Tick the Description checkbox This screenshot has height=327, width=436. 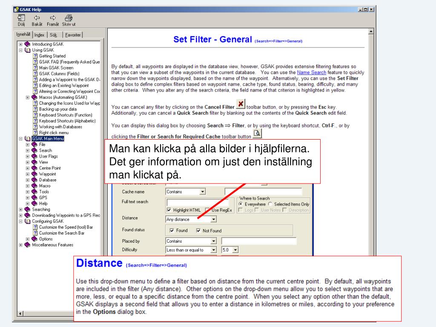pos(284,210)
